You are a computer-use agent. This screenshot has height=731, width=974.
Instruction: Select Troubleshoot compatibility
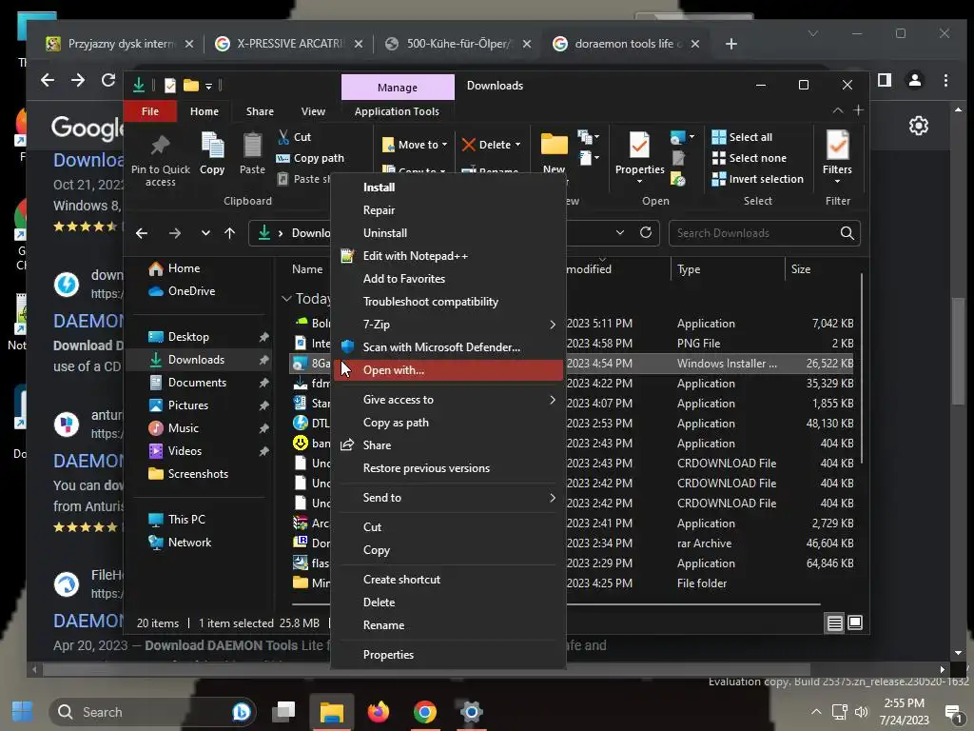[x=449, y=302]
